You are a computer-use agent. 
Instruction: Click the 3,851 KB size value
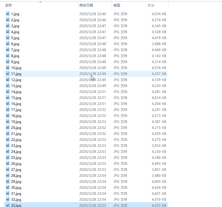pyautogui.click(x=159, y=170)
